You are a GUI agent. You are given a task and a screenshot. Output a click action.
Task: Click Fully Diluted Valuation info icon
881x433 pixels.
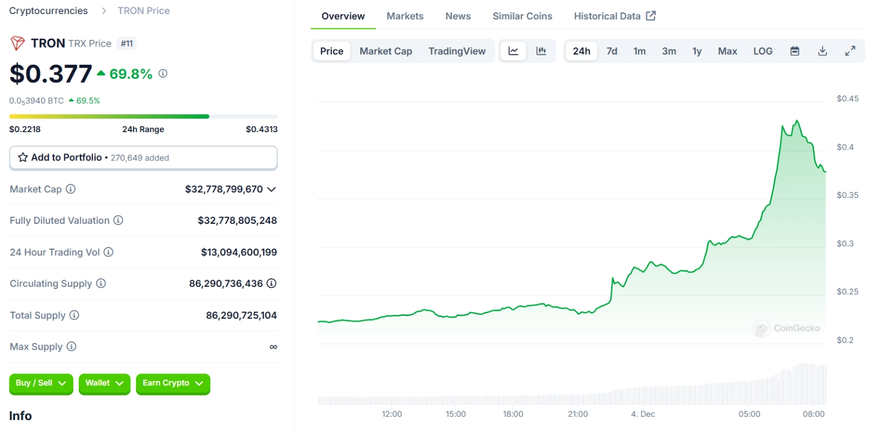pyautogui.click(x=118, y=220)
